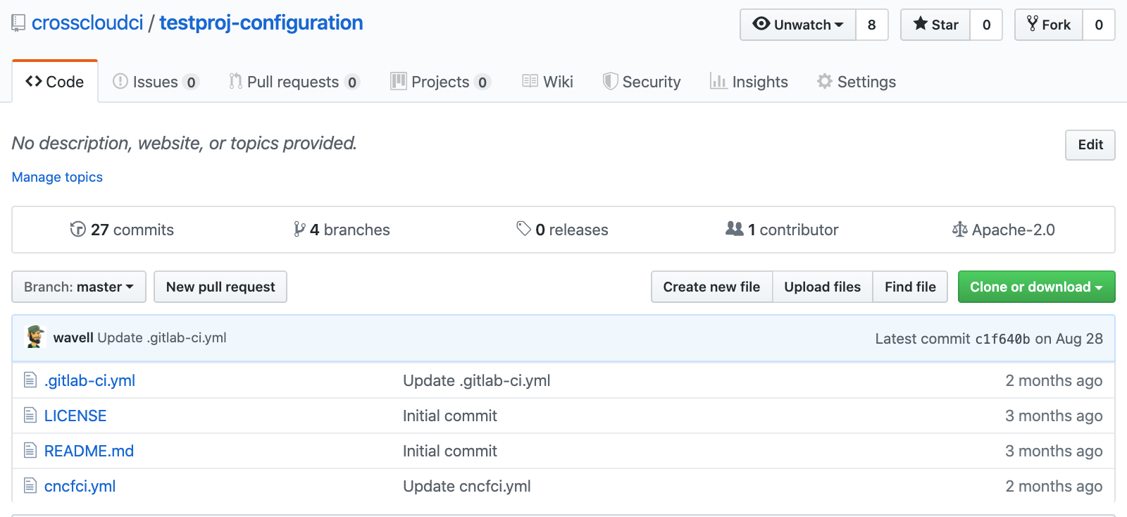Open the cncfci.yml file
Viewport: 1127px width, 517px height.
click(80, 486)
